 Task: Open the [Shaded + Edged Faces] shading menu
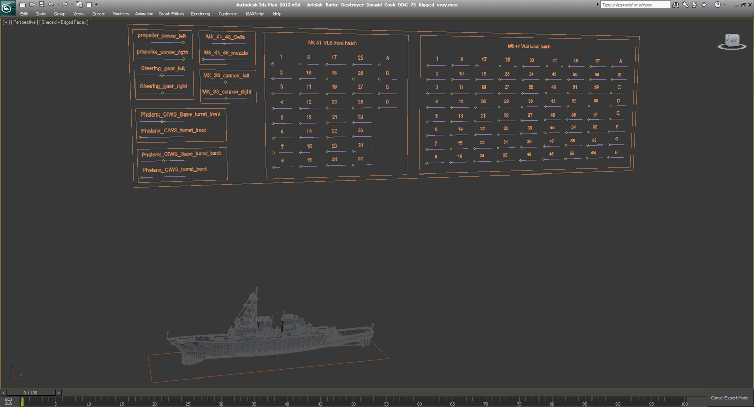pos(64,22)
